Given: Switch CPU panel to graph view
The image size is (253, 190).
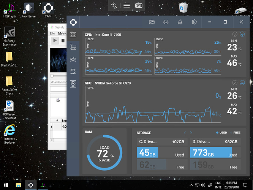Looking at the screenshot, I should [x=242, y=34].
